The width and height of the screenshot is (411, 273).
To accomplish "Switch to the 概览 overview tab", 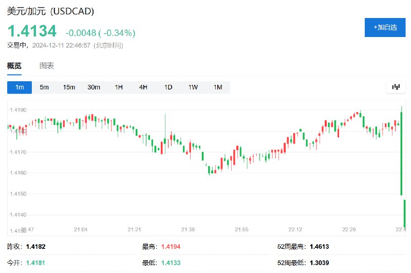I will click(14, 66).
